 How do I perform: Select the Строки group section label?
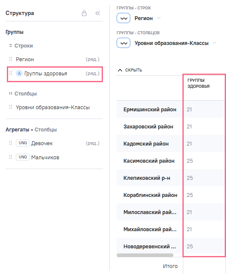coord(23,46)
